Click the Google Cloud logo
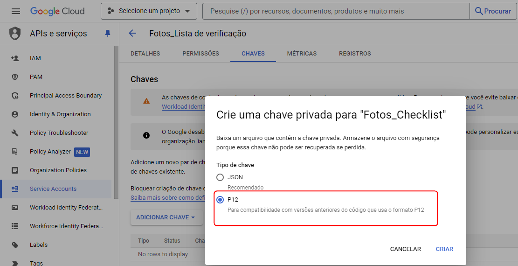This screenshot has height=266, width=518. (x=57, y=11)
